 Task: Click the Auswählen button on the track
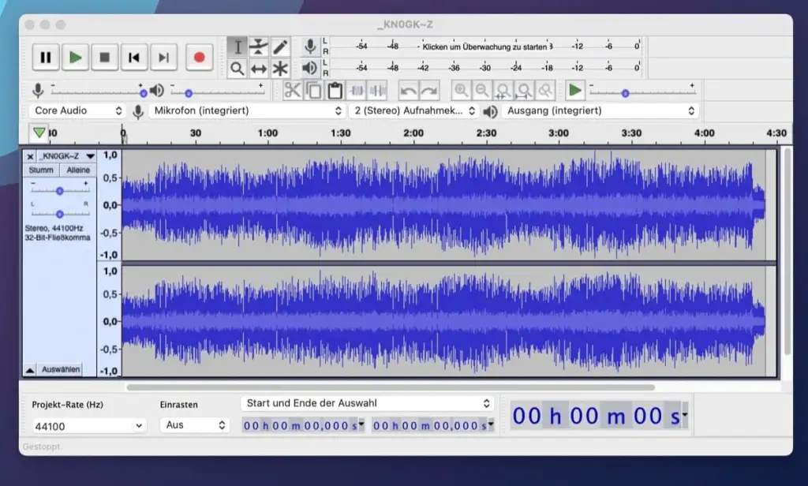pos(61,369)
